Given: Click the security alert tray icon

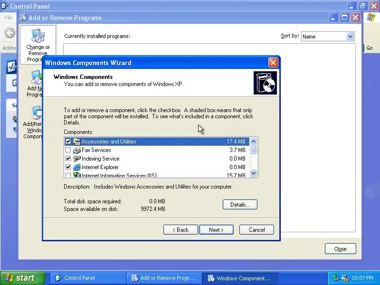Looking at the screenshot, I should pyautogui.click(x=344, y=278).
